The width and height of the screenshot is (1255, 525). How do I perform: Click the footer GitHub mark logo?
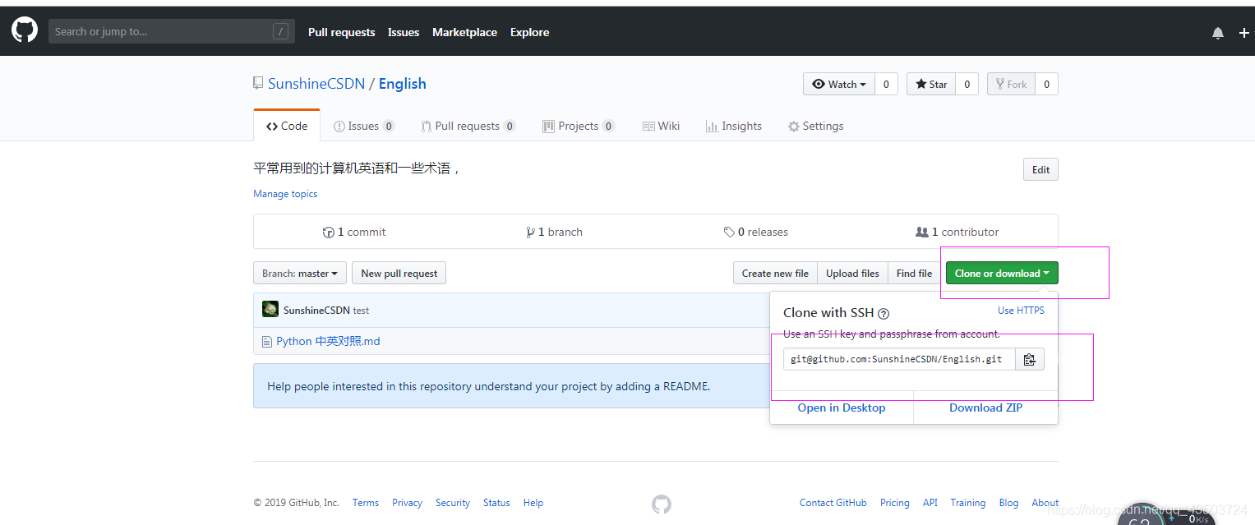click(x=662, y=504)
